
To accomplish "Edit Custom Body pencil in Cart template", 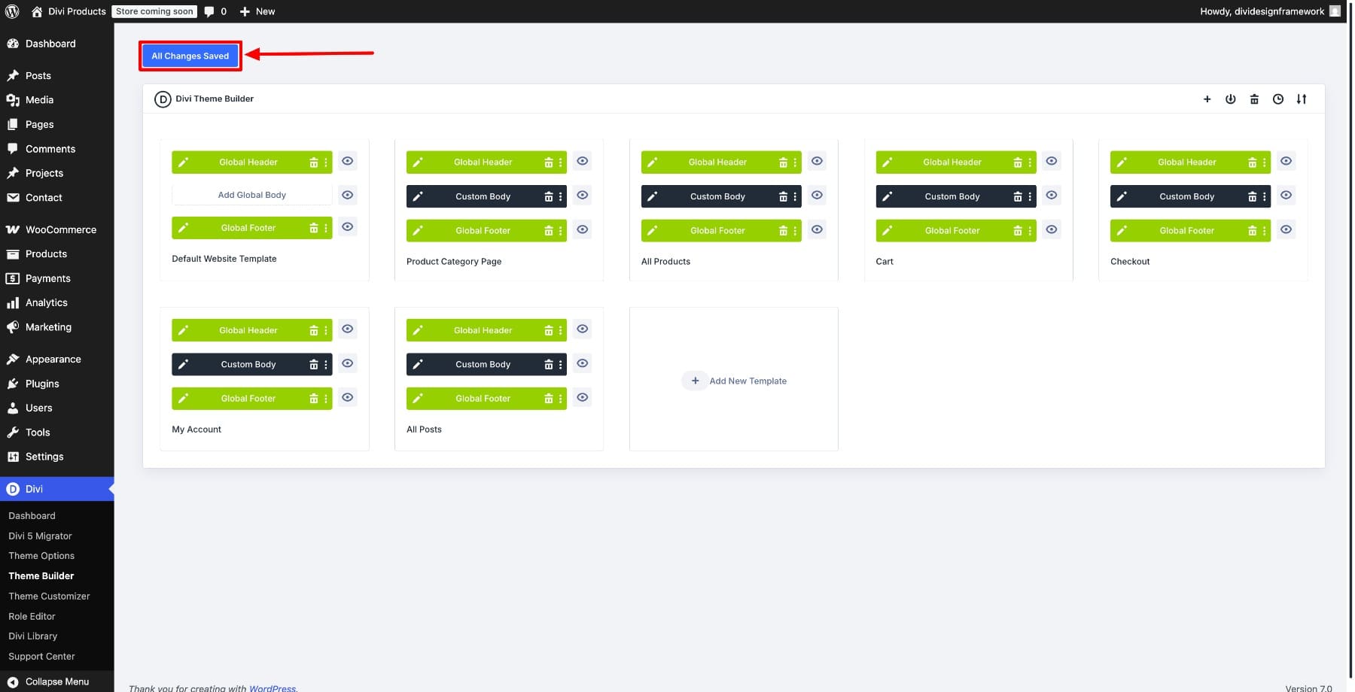I will tap(887, 197).
